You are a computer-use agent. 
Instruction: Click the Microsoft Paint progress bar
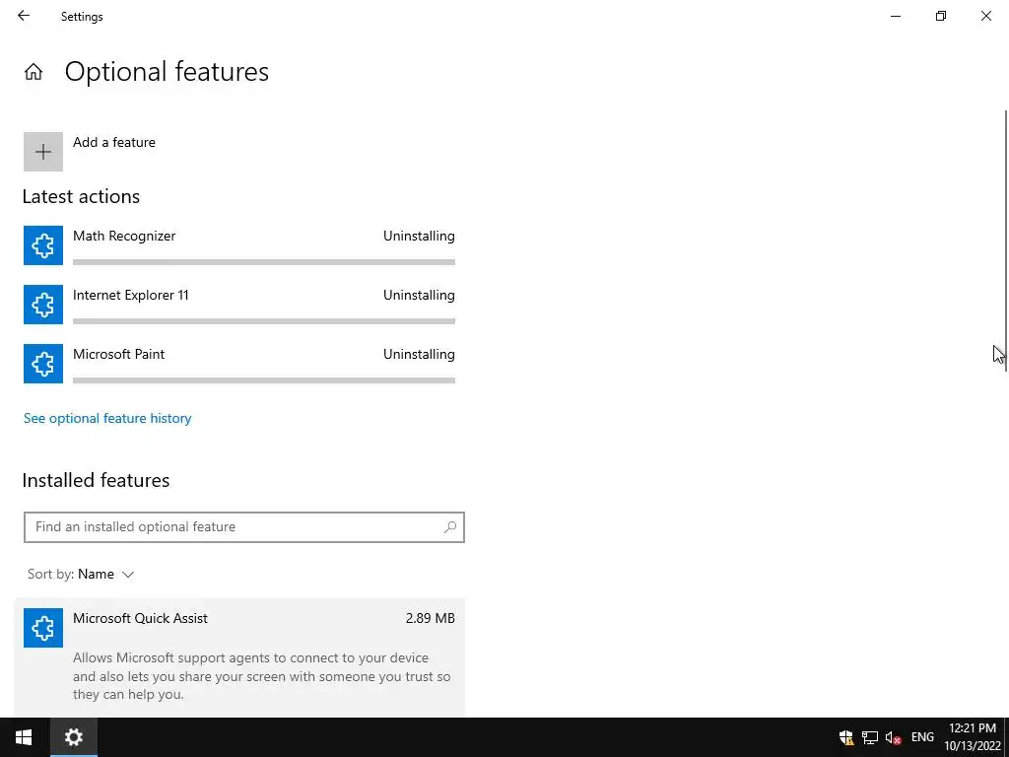click(264, 380)
